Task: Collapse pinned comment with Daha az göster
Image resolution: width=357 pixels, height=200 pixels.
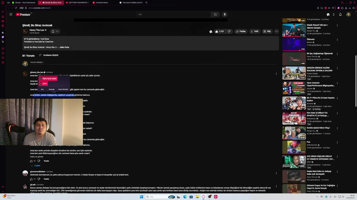Action: coord(37,157)
